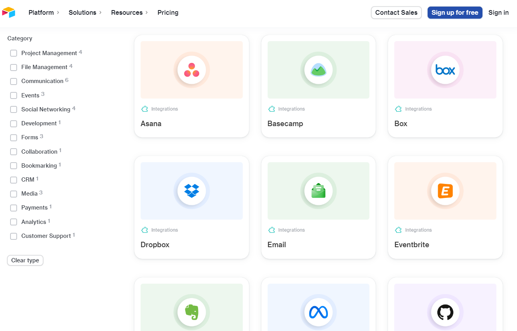This screenshot has width=517, height=331.
Task: Open the Asana integration logo
Action: coord(191,70)
